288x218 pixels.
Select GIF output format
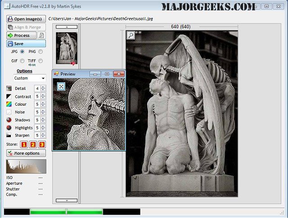[22, 61]
